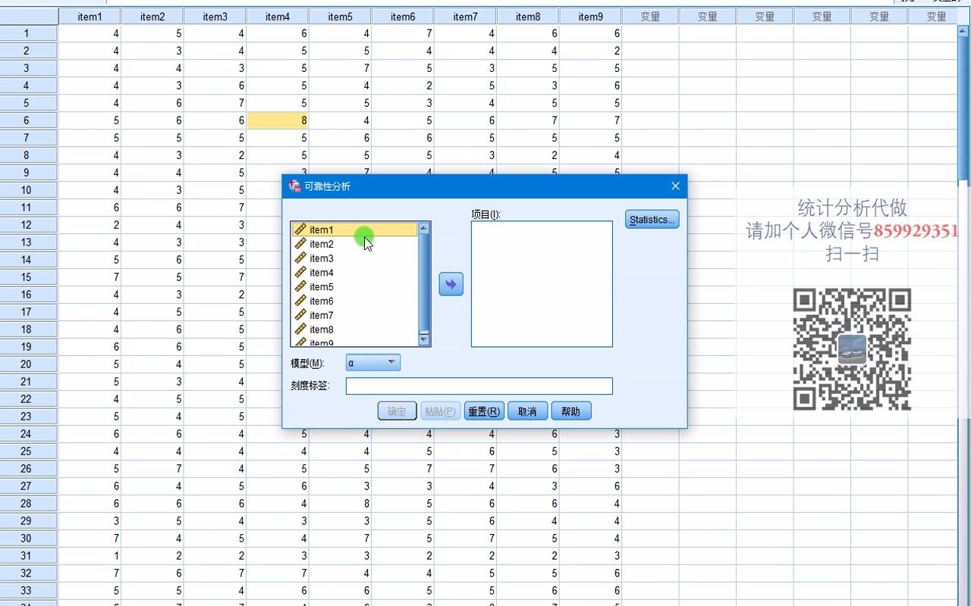
Task: Click the item9 cell in row 24
Action: (x=590, y=434)
